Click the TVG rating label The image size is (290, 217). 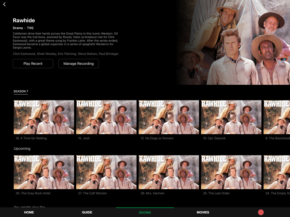point(30,28)
